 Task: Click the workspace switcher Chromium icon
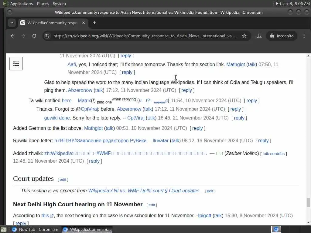coord(276,229)
